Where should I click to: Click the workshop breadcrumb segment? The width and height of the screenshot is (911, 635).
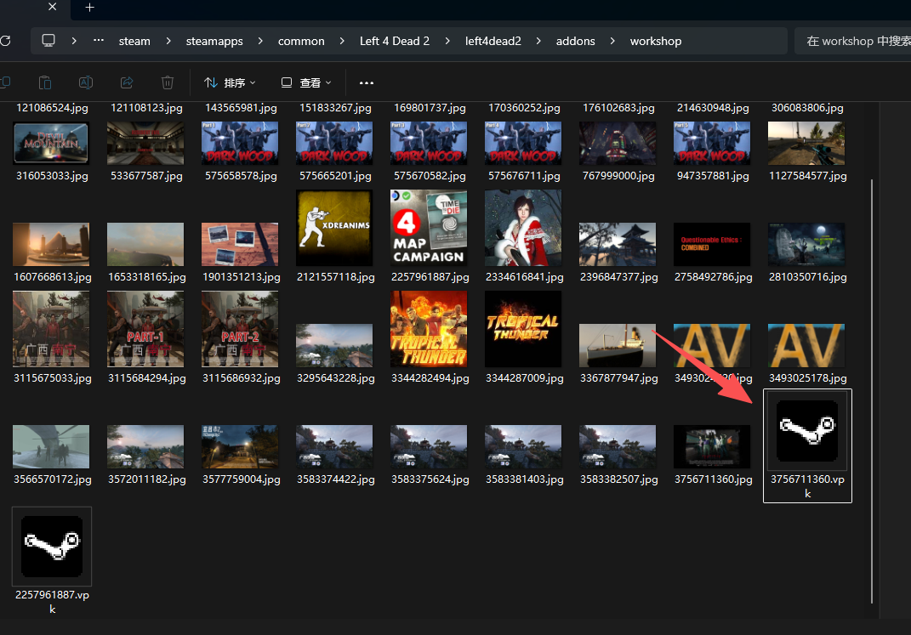pos(655,41)
